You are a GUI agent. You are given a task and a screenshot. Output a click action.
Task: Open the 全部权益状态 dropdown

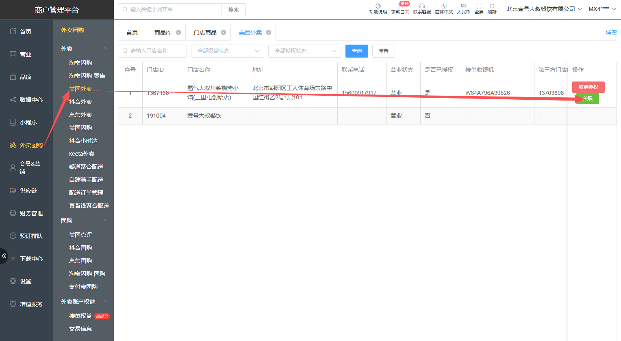[228, 51]
